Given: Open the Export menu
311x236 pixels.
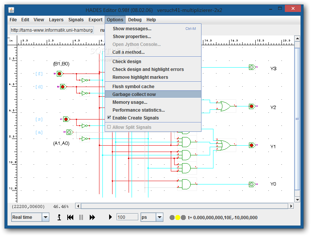Looking at the screenshot, I should [x=95, y=20].
